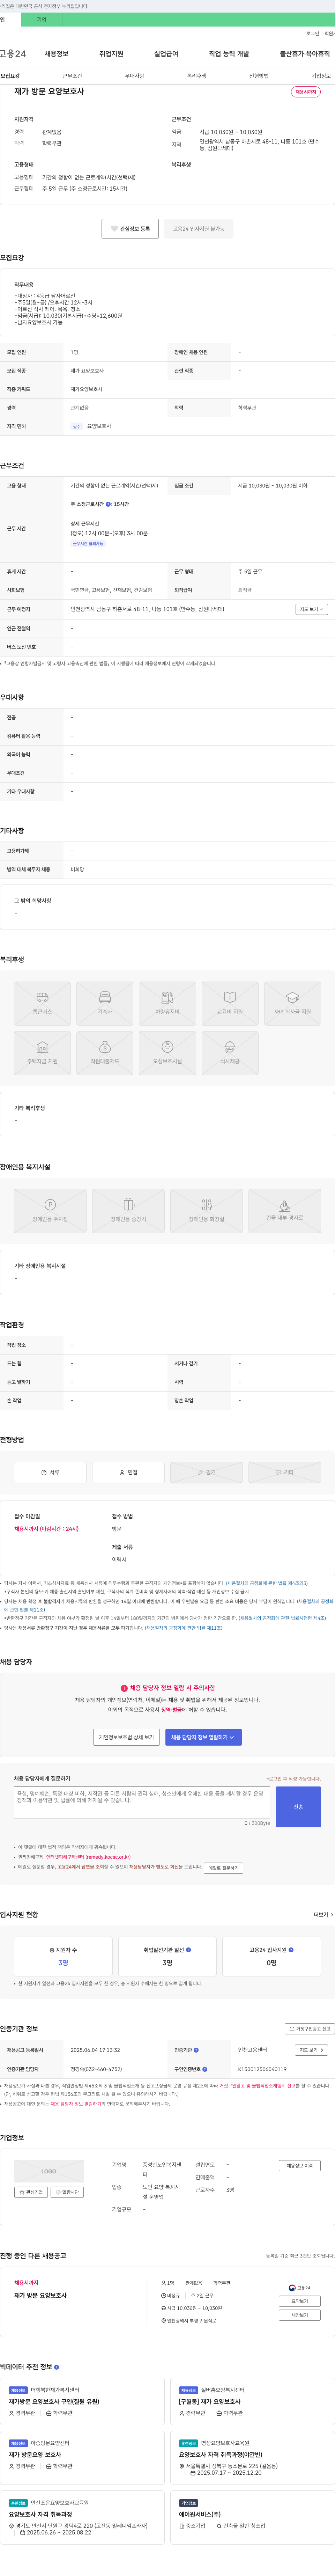Click info icon beside 빅데이터 추천 정보
Viewport: 335px width, 2576px height.
(56, 2367)
